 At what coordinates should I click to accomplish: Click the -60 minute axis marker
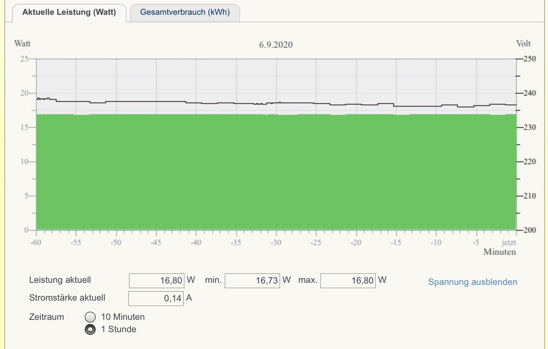(36, 242)
